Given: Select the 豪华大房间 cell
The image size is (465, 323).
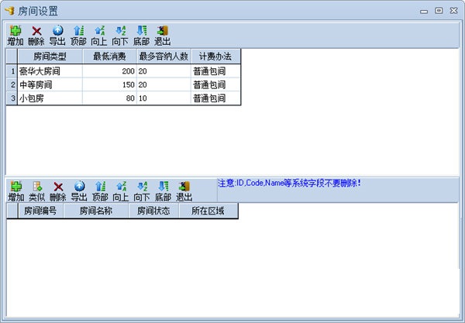Looking at the screenshot, I should coord(50,71).
